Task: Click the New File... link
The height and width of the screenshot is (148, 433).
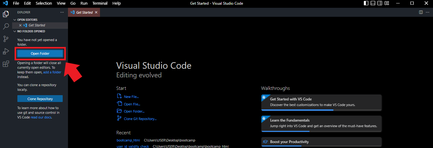Action: coord(131,97)
